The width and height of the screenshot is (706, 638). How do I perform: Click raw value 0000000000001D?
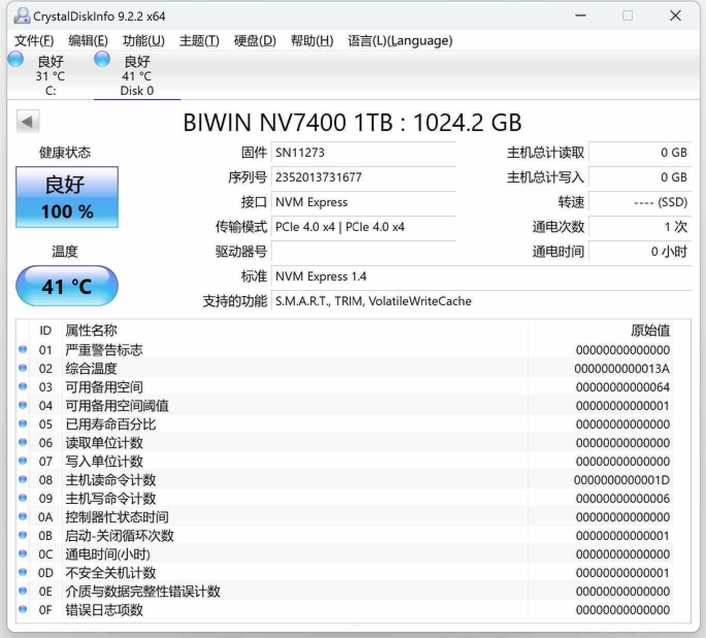point(621,480)
